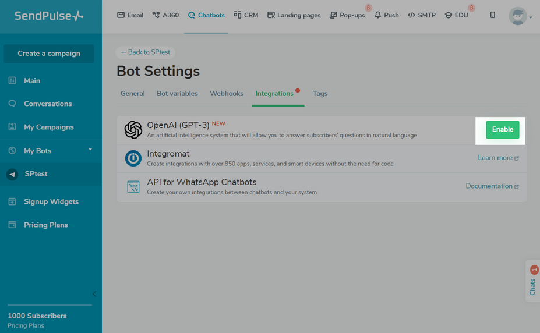
Task: Click the SendPulse logo
Action: coord(49,16)
